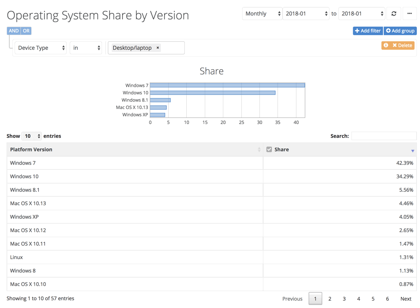Viewport: 420px width, 308px height.
Task: Click the blue sort triangle on Share column
Action: (x=413, y=150)
